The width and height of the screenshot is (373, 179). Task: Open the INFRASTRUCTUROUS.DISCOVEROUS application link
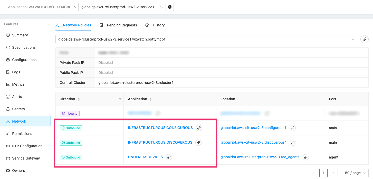click(x=160, y=143)
